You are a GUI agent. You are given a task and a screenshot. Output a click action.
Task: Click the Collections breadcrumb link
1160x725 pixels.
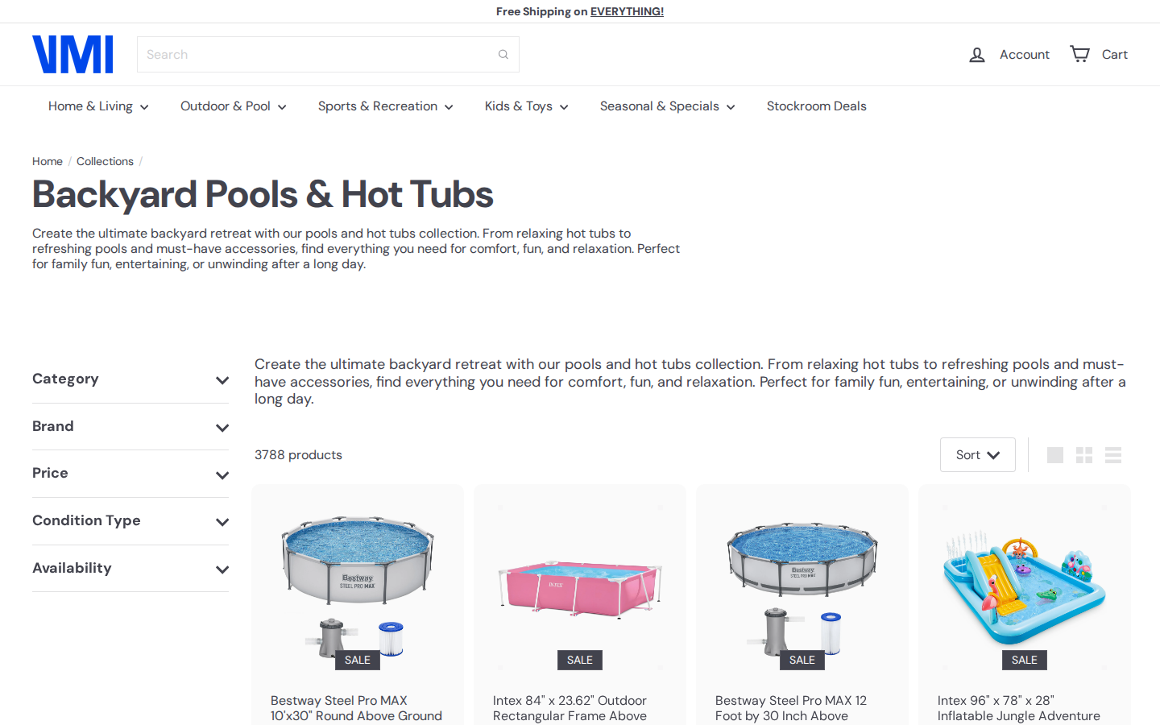point(105,161)
